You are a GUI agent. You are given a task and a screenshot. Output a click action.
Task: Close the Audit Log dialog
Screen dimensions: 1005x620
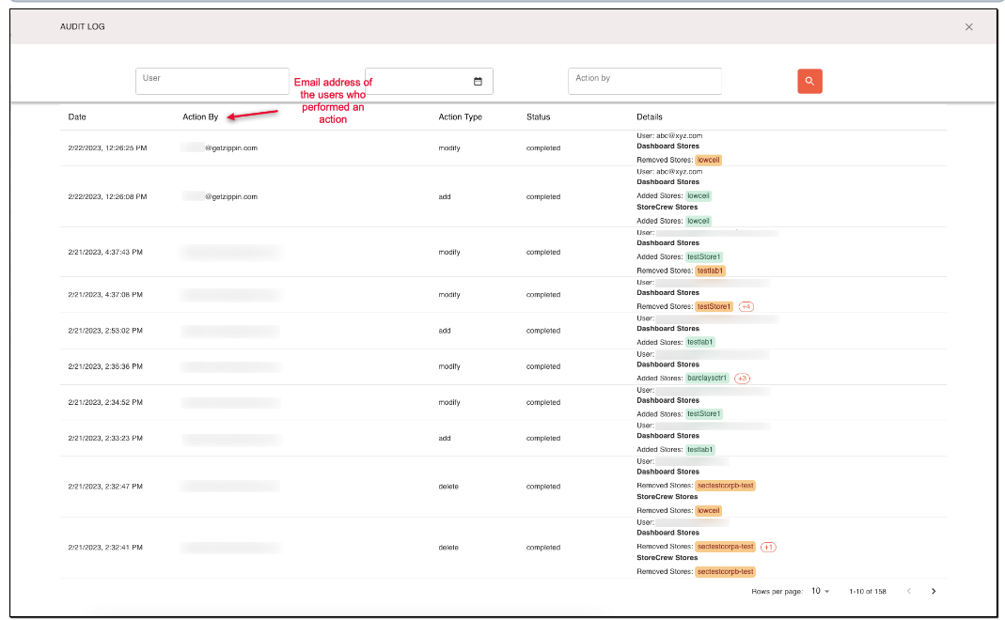[x=968, y=26]
